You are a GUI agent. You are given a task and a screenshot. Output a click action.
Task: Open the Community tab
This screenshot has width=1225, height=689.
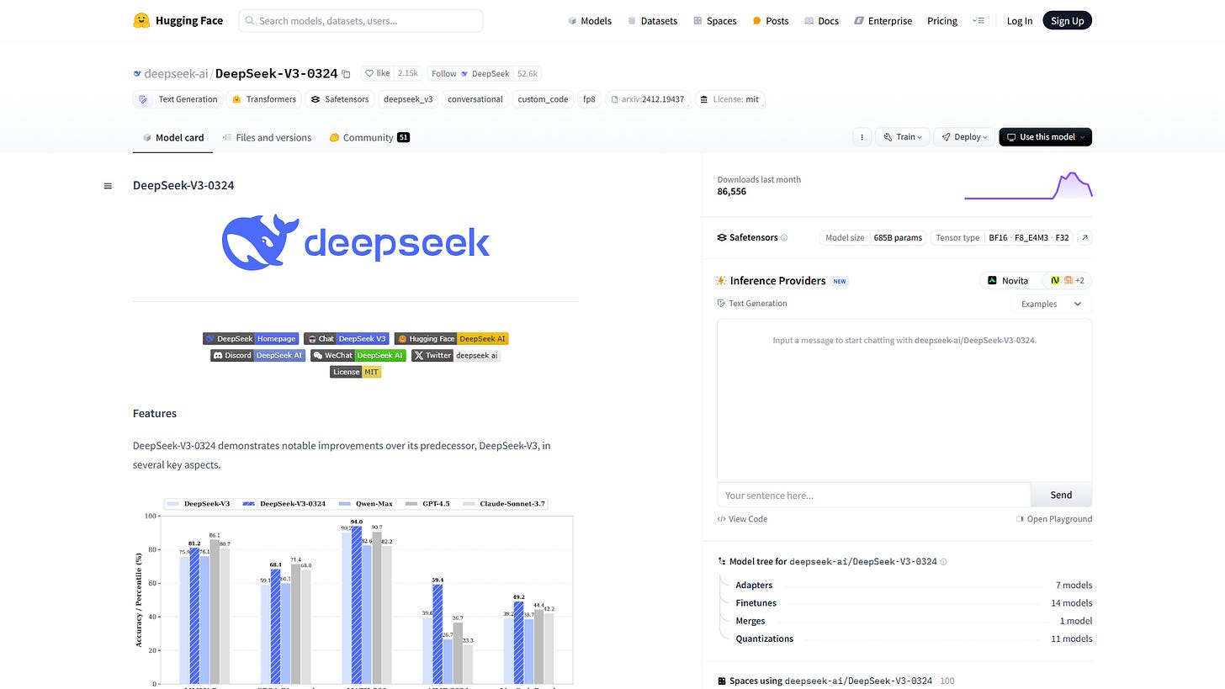369,138
